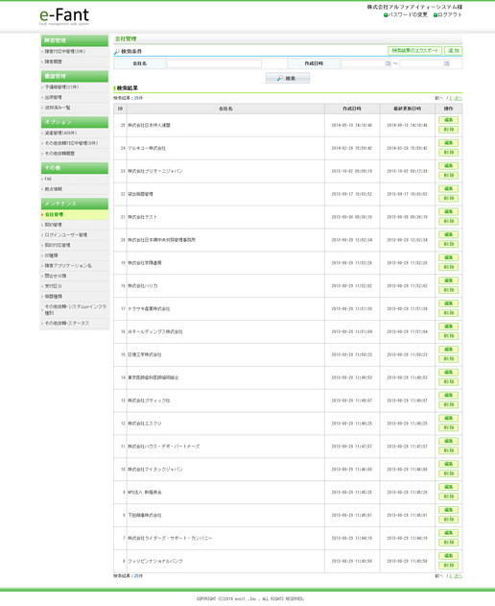Viewport: 495px width, 606px height.
Task: Click into the 会社名 search field
Action: 214,63
